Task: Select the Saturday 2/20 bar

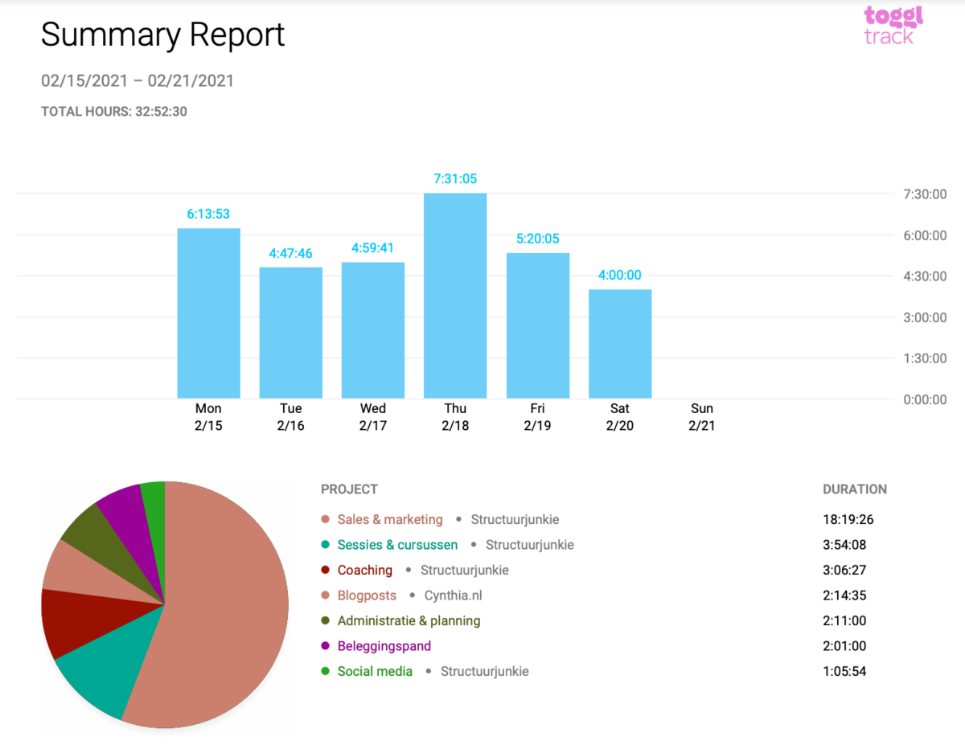Action: pyautogui.click(x=620, y=344)
